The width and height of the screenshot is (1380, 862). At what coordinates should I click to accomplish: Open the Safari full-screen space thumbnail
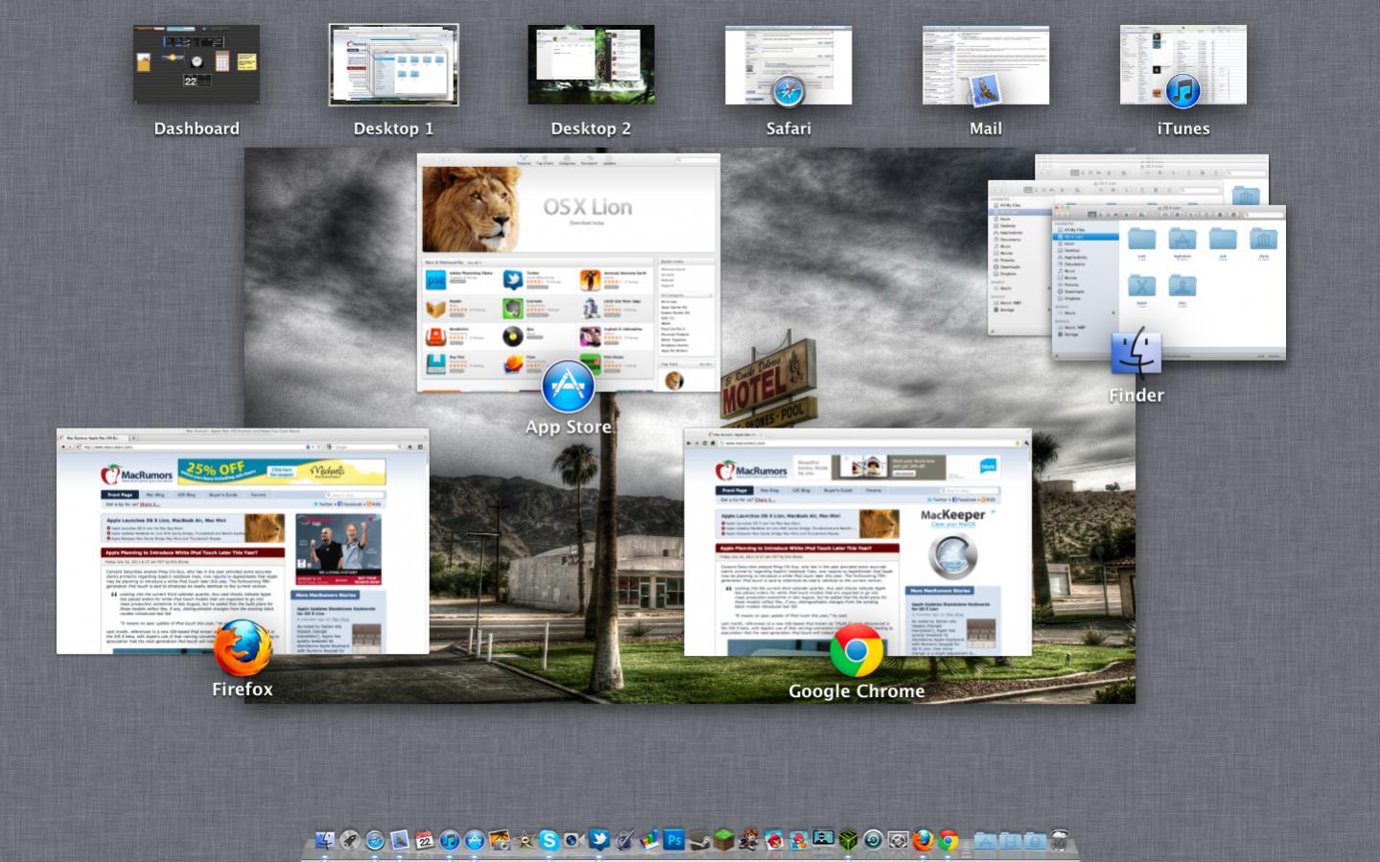pos(788,64)
